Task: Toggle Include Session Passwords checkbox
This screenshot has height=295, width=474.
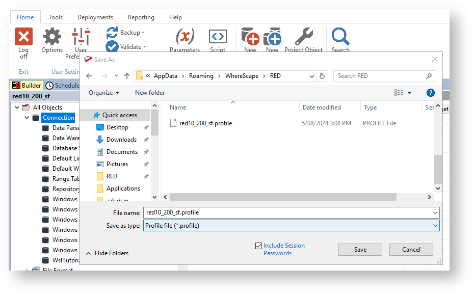Action: (258, 246)
